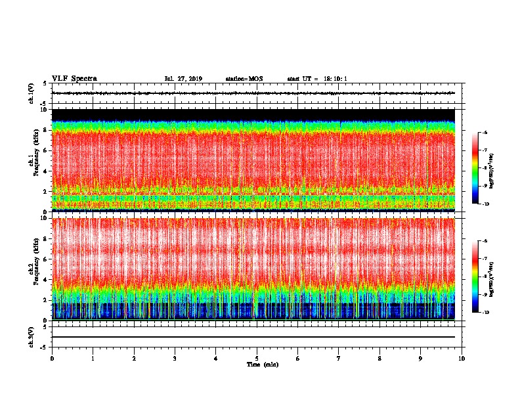
Task: Click ch.2 "Frequency (kHz)" axis label
Action: point(36,261)
